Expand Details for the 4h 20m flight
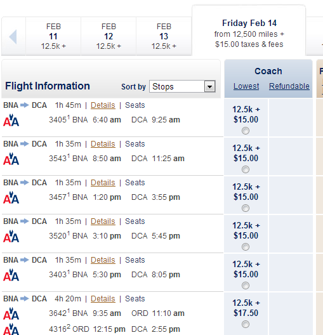 tap(103, 299)
